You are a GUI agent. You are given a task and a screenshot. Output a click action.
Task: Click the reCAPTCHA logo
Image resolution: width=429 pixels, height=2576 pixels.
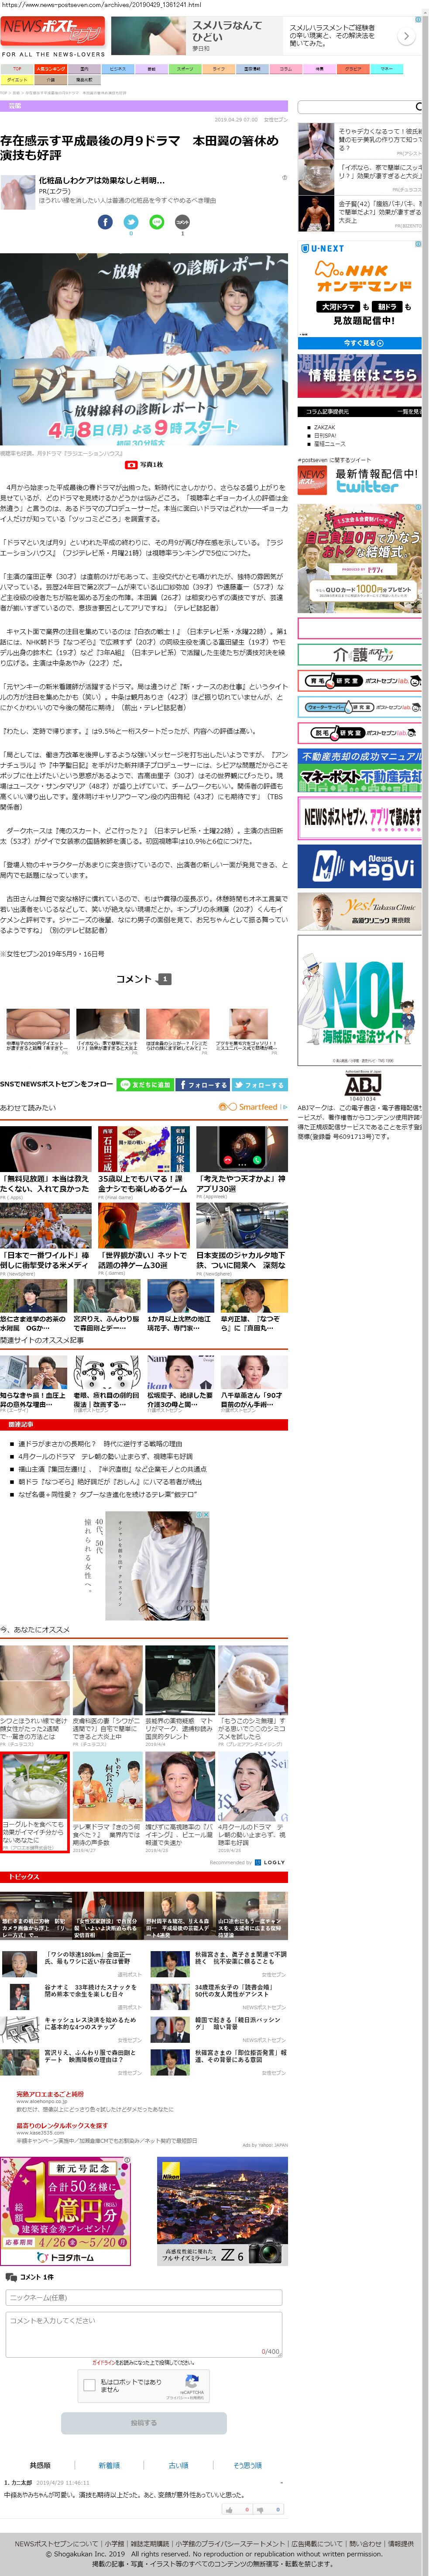tap(192, 2381)
